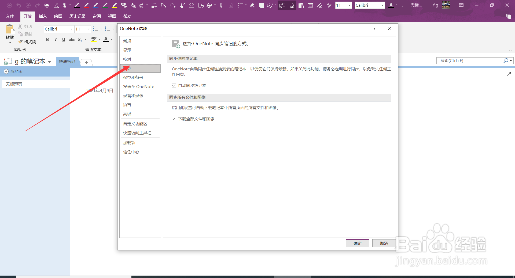Click the ribbon font color A button
The width and height of the screenshot is (515, 278).
106,40
